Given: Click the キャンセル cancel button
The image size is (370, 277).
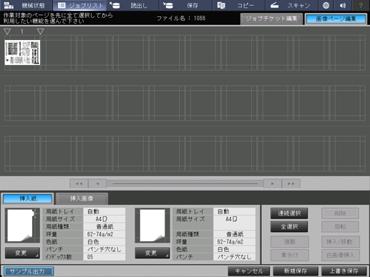Looking at the screenshot, I should (249, 271).
